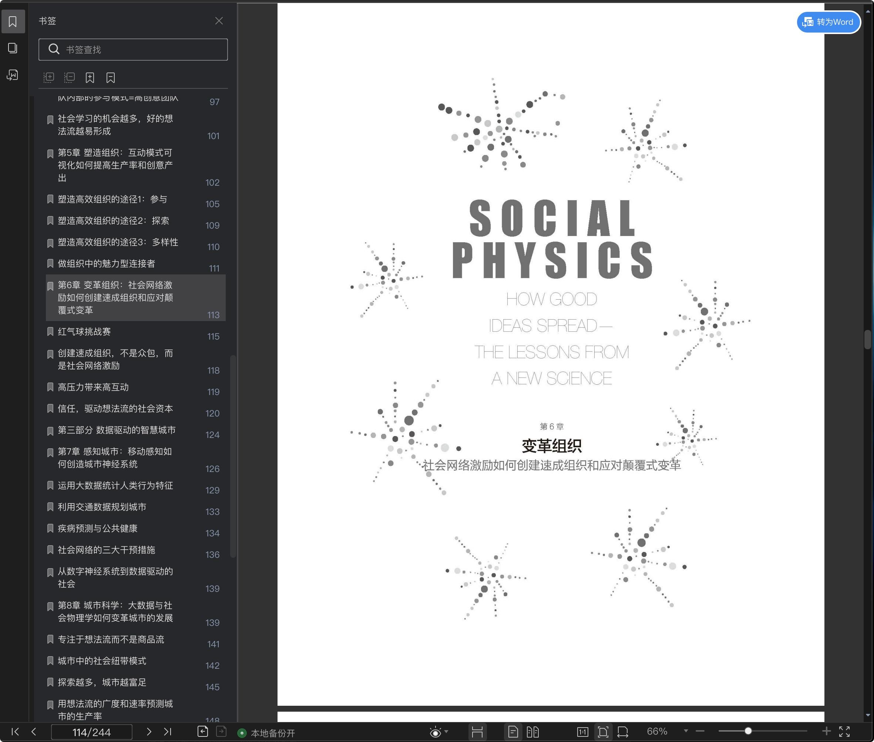Open bookmark 塑造高效组织的途径2：探索
The height and width of the screenshot is (742, 874).
(135, 221)
